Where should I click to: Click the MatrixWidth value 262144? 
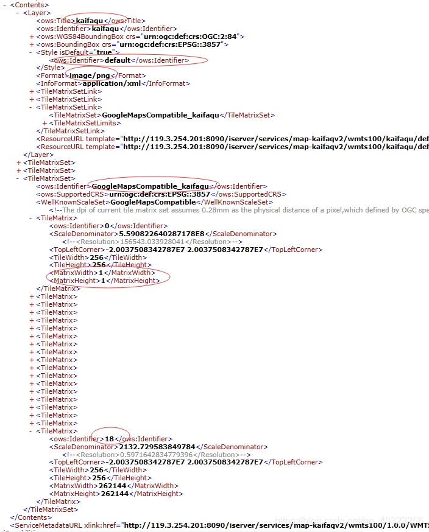(113, 486)
